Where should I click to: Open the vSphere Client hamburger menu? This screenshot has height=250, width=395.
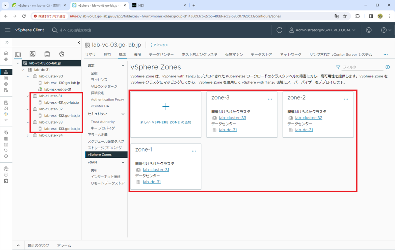tap(8, 30)
